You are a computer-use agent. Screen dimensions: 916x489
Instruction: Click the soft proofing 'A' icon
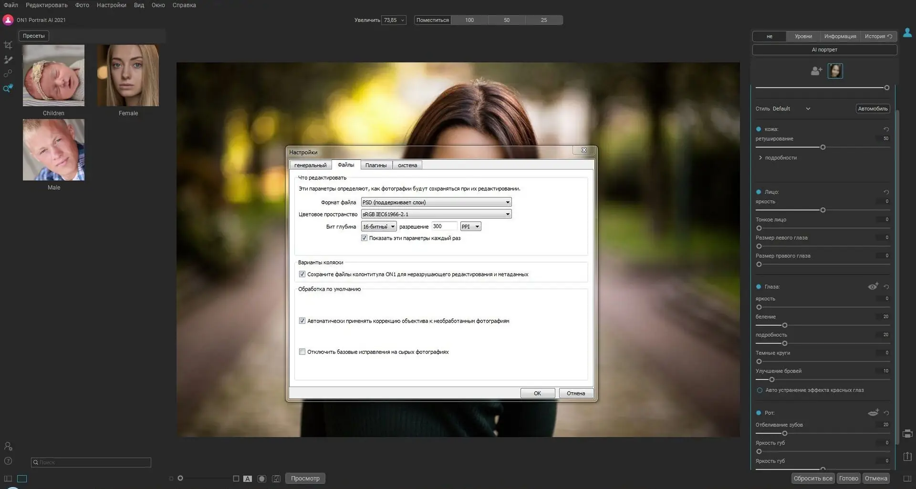pos(248,479)
